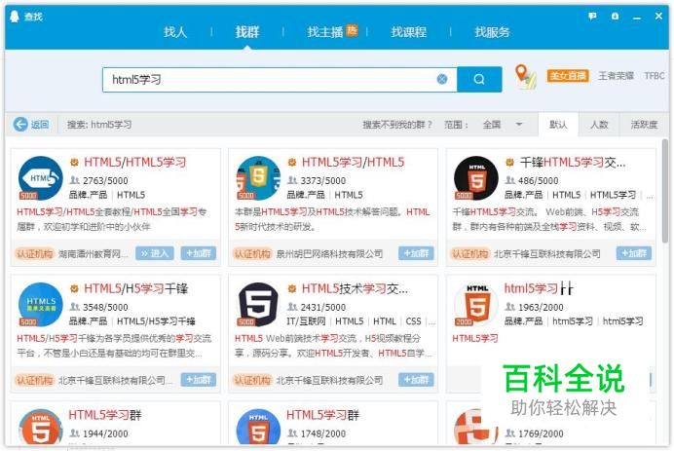Image resolution: width=674 pixels, height=451 pixels.
Task: Open the 搜索不到我的群? link
Action: [396, 125]
